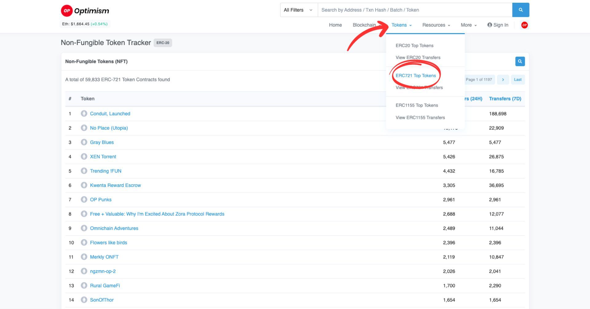Click token icon beside SonOfThor
The height and width of the screenshot is (309, 590).
pos(84,300)
